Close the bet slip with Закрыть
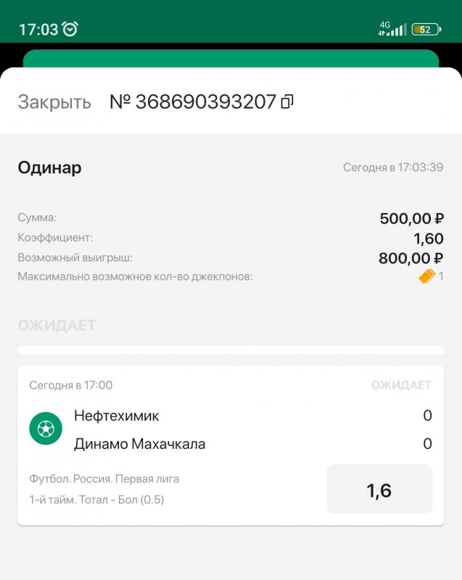The width and height of the screenshot is (462, 580). [54, 102]
